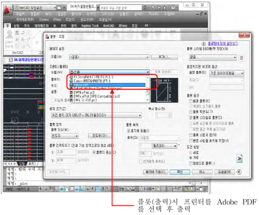Collapse plot dialog with round arrow button
The image size is (259, 215).
point(239,172)
